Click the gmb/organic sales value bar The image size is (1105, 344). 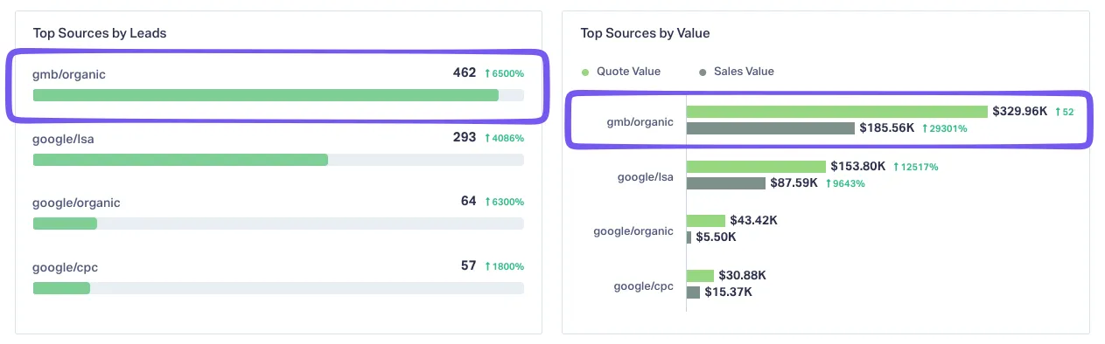click(x=771, y=128)
